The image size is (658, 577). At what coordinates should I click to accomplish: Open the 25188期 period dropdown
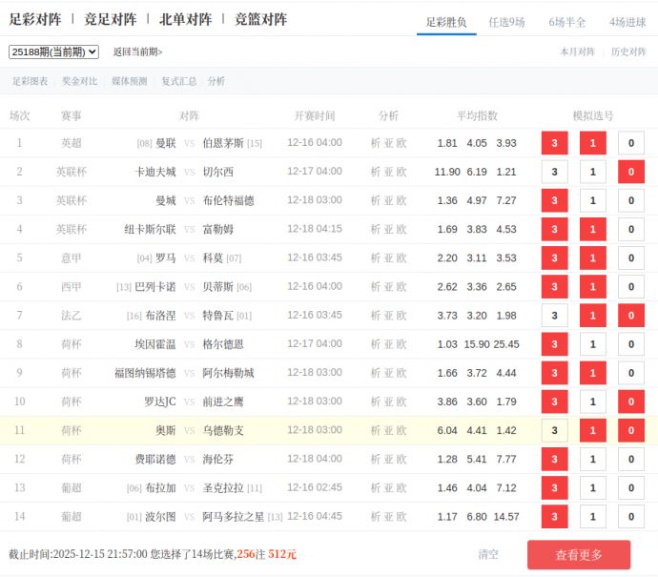pyautogui.click(x=53, y=52)
